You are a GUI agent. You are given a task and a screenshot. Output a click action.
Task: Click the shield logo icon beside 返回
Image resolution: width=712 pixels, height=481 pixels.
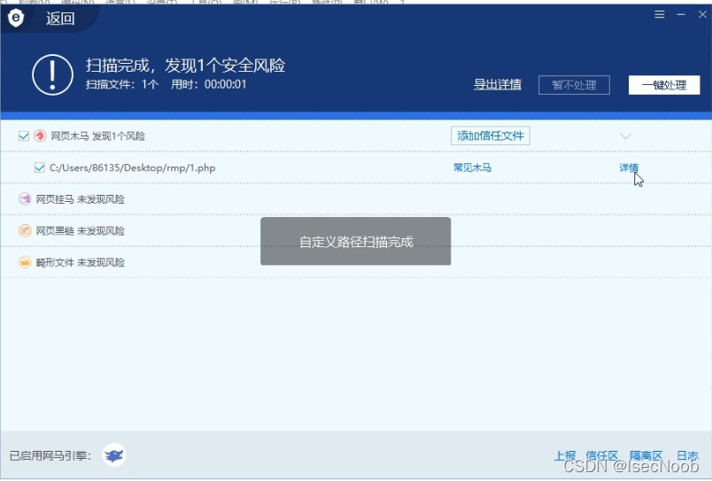point(16,19)
